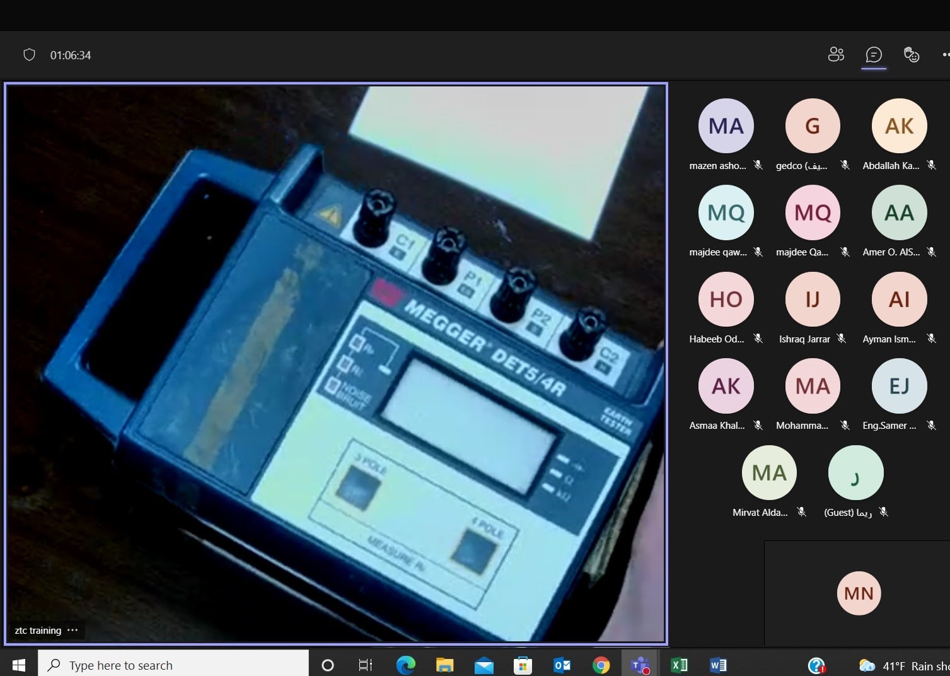Image resolution: width=950 pixels, height=676 pixels.
Task: Click the shield security icon
Action: [x=29, y=55]
